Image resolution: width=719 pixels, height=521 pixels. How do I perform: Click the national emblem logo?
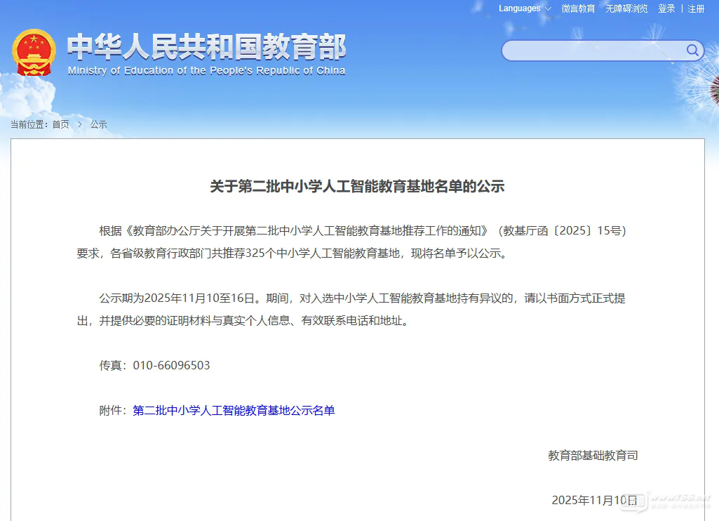coord(34,53)
